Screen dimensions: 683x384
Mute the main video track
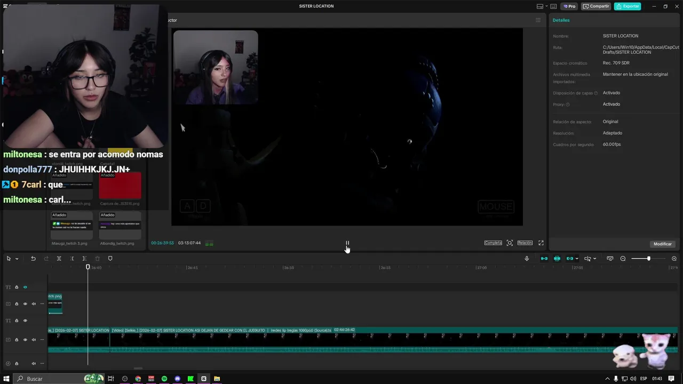click(34, 340)
